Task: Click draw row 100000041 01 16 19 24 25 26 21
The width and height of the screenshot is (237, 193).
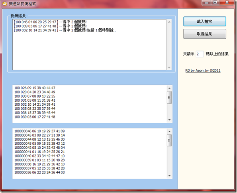Action: pyautogui.click(x=39, y=152)
